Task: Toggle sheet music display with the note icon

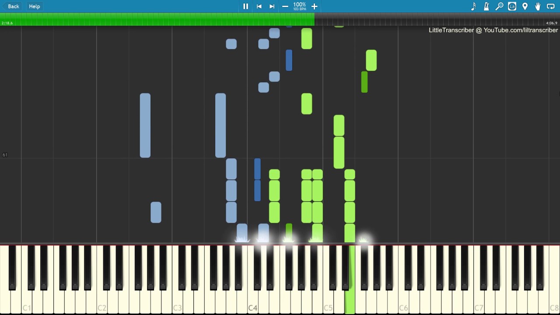Action: coord(473,6)
